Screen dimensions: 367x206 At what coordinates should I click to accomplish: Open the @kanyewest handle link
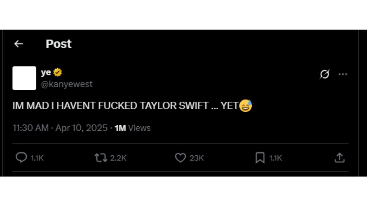pos(67,84)
